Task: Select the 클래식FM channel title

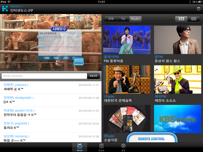Action: click(x=111, y=57)
